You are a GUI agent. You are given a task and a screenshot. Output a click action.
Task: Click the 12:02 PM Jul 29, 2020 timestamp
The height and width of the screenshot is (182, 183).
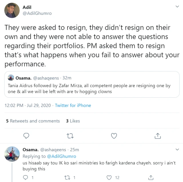(27, 105)
